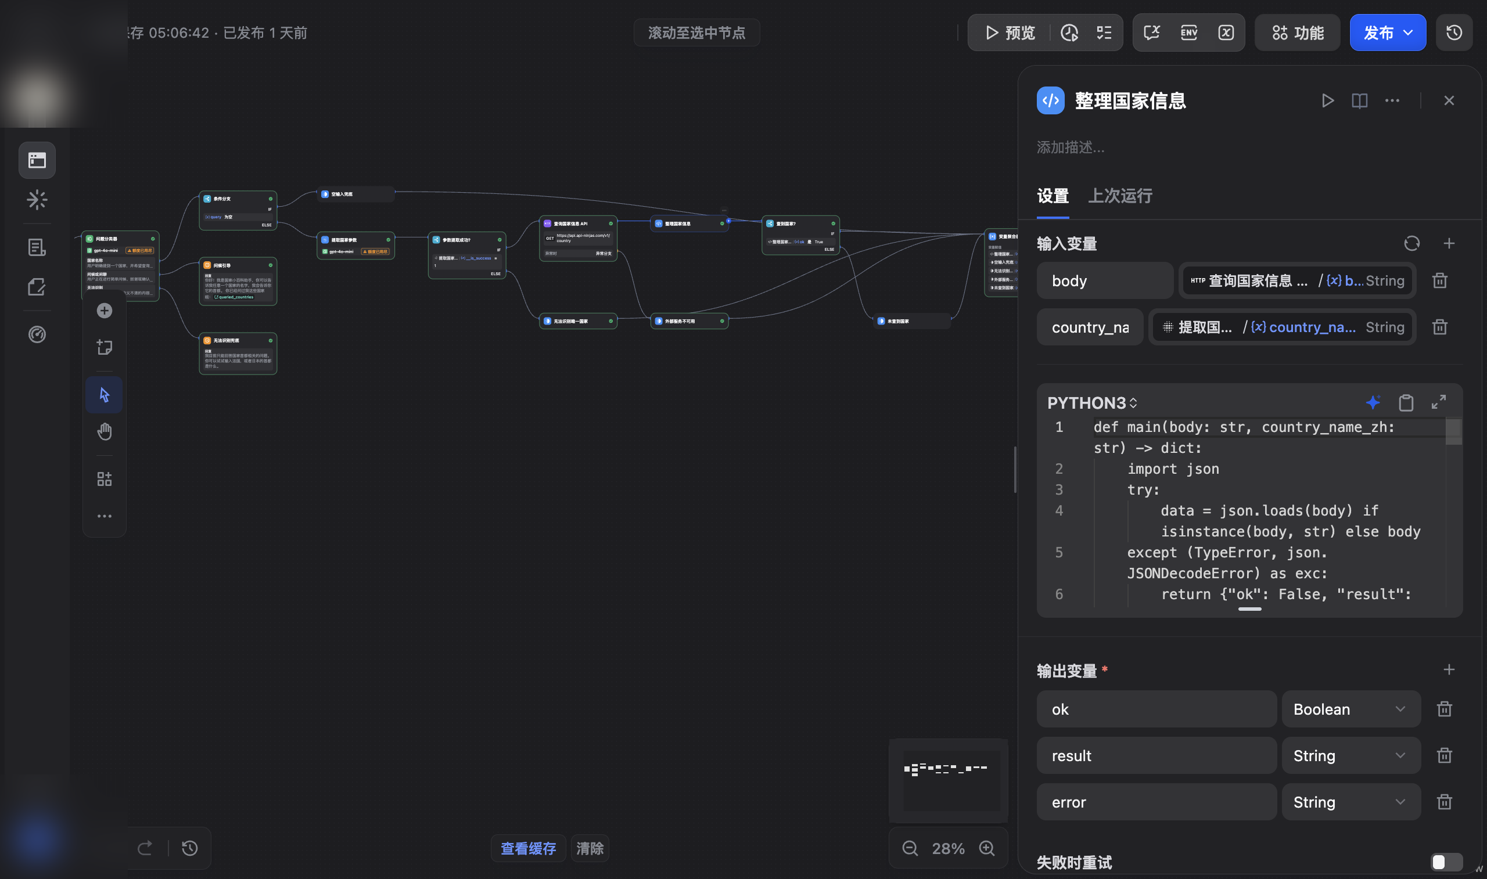The height and width of the screenshot is (879, 1487).
Task: Open the String type dropdown for result
Action: pos(1350,755)
